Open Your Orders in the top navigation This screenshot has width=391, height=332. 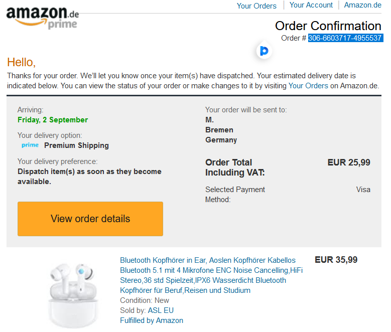256,6
